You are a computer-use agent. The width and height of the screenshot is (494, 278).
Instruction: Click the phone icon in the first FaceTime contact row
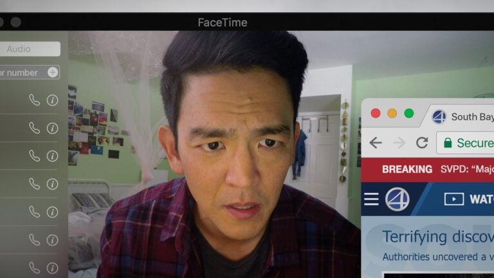(x=34, y=100)
